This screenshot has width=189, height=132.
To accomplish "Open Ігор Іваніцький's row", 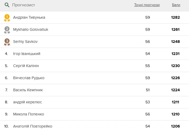I will pyautogui.click(x=27, y=54).
